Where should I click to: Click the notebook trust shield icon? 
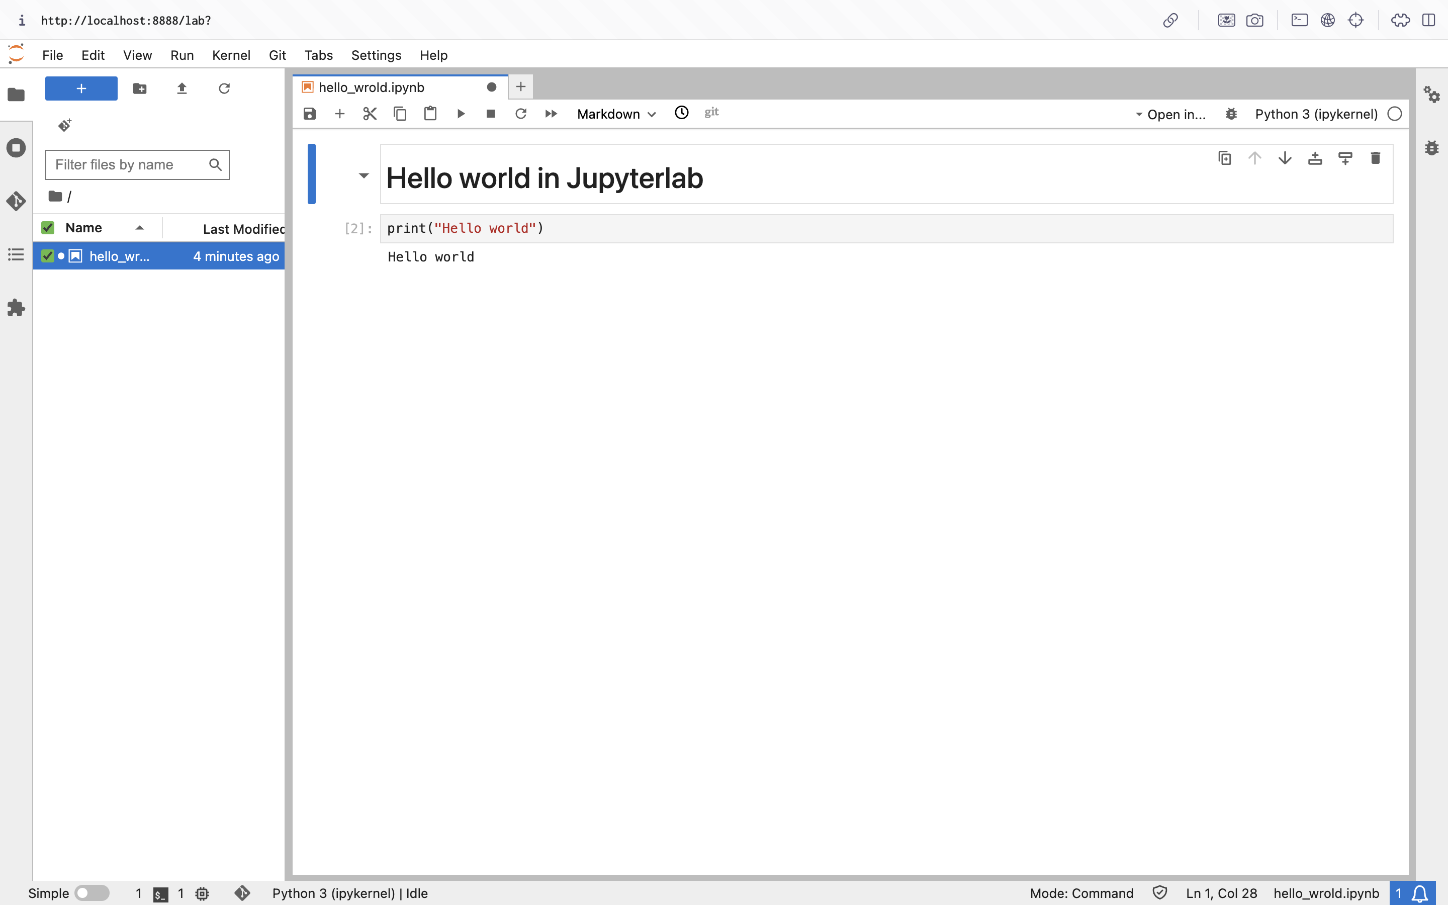pyautogui.click(x=1159, y=893)
